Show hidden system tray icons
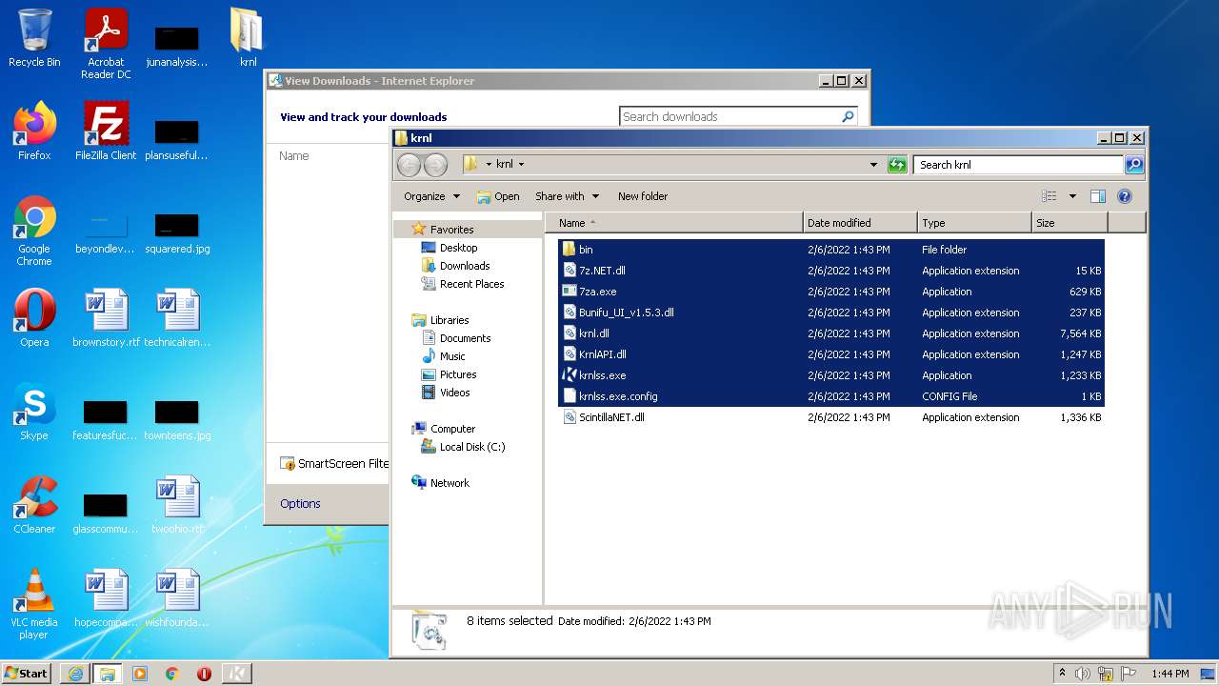 coord(1063,674)
